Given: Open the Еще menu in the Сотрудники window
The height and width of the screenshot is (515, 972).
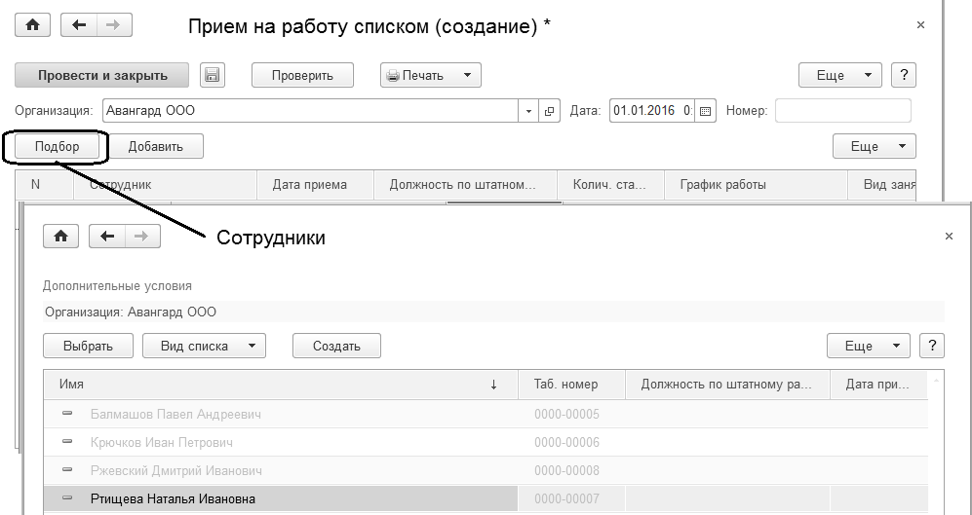Looking at the screenshot, I should pyautogui.click(x=869, y=346).
